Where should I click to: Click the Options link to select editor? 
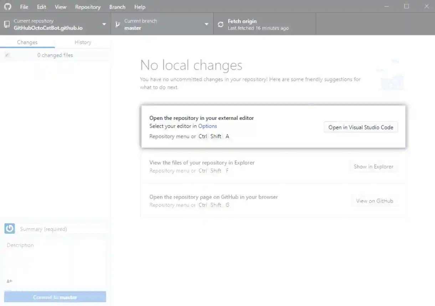(208, 126)
